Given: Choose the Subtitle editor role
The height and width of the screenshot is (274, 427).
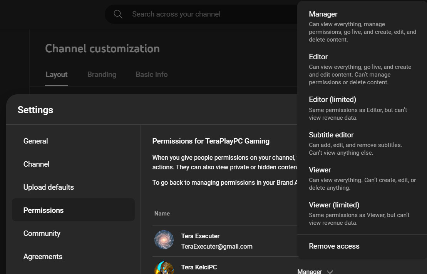Looking at the screenshot, I should tap(362, 144).
